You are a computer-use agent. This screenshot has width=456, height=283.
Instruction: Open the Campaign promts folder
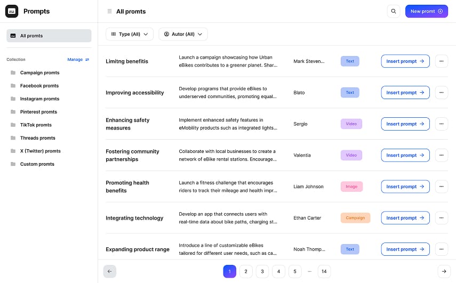(x=39, y=72)
